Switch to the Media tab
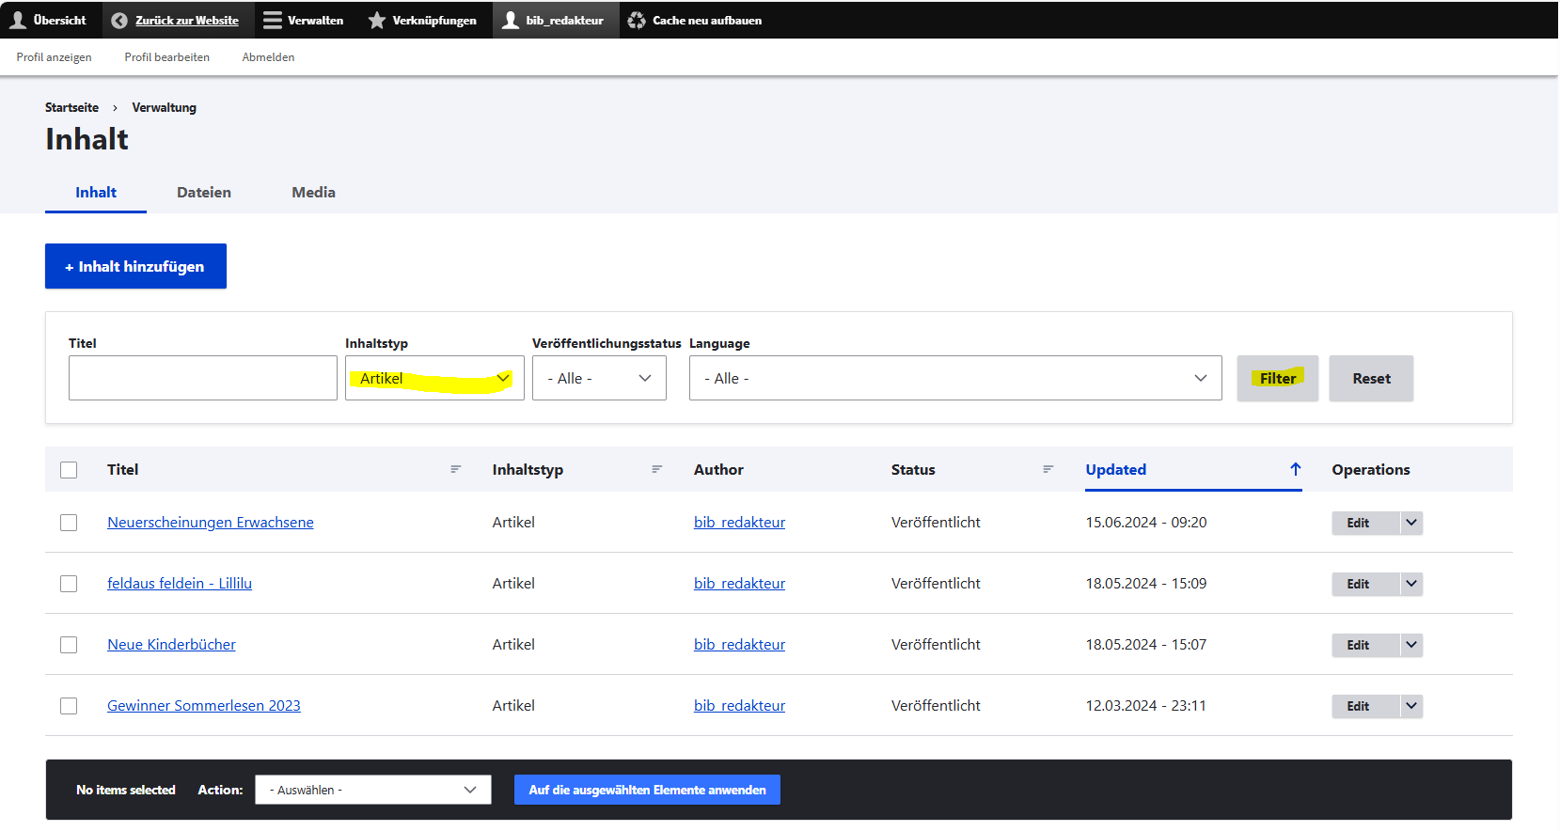 [x=313, y=193]
